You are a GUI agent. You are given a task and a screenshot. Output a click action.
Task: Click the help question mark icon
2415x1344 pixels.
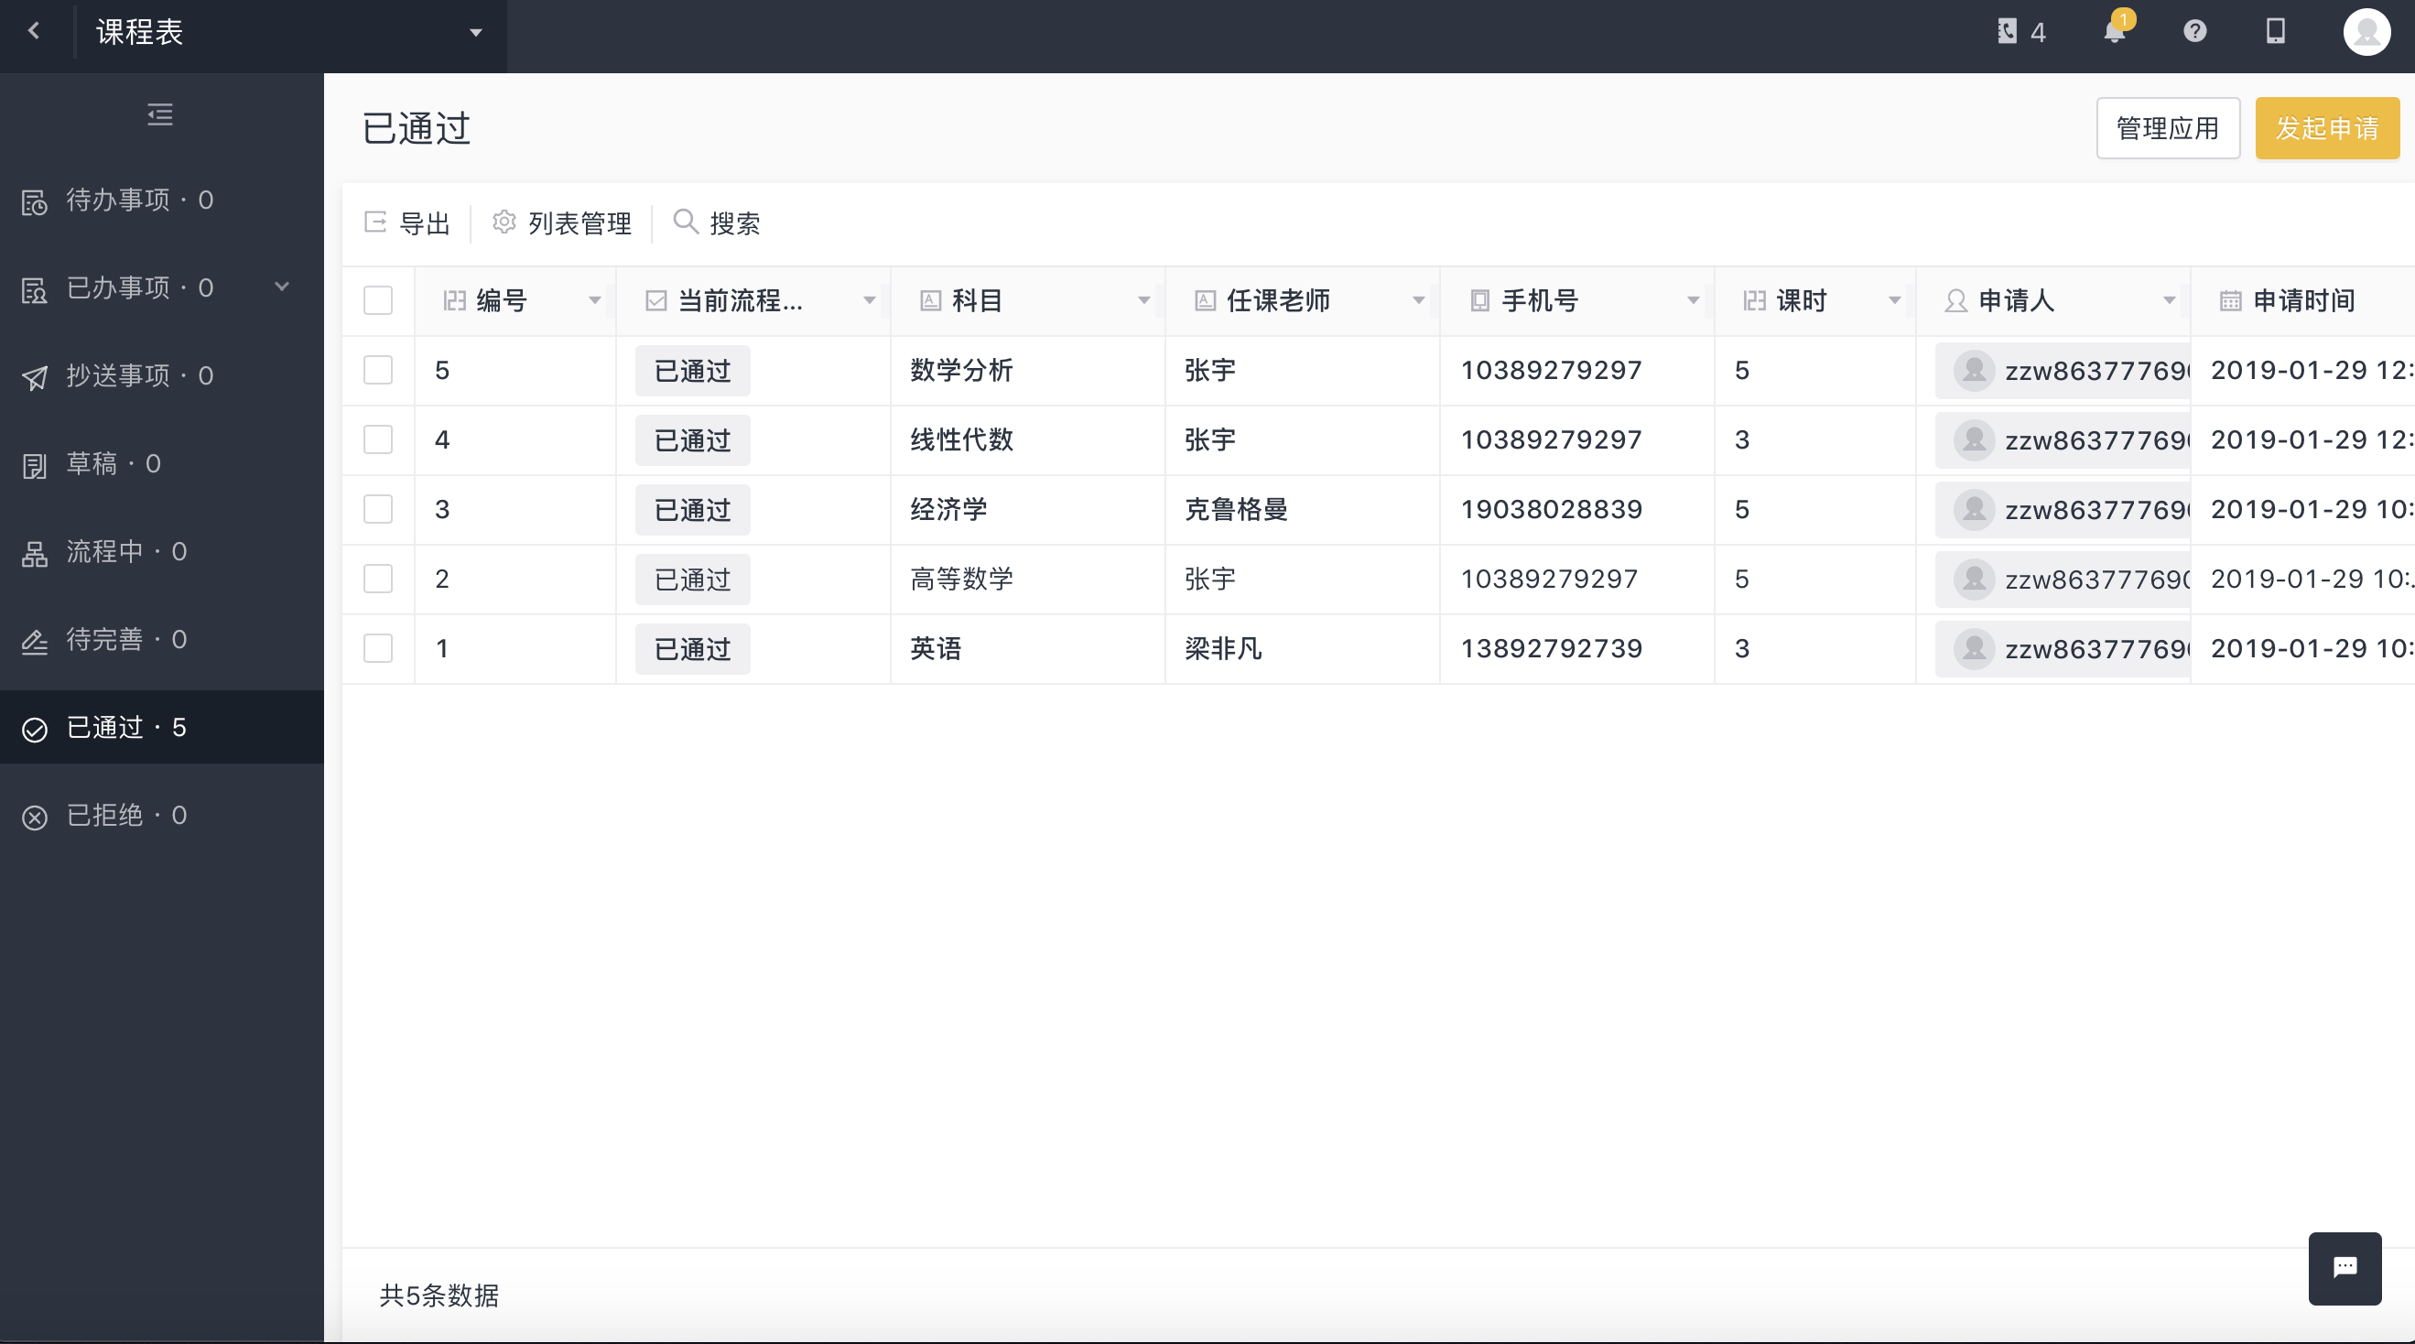point(2194,32)
